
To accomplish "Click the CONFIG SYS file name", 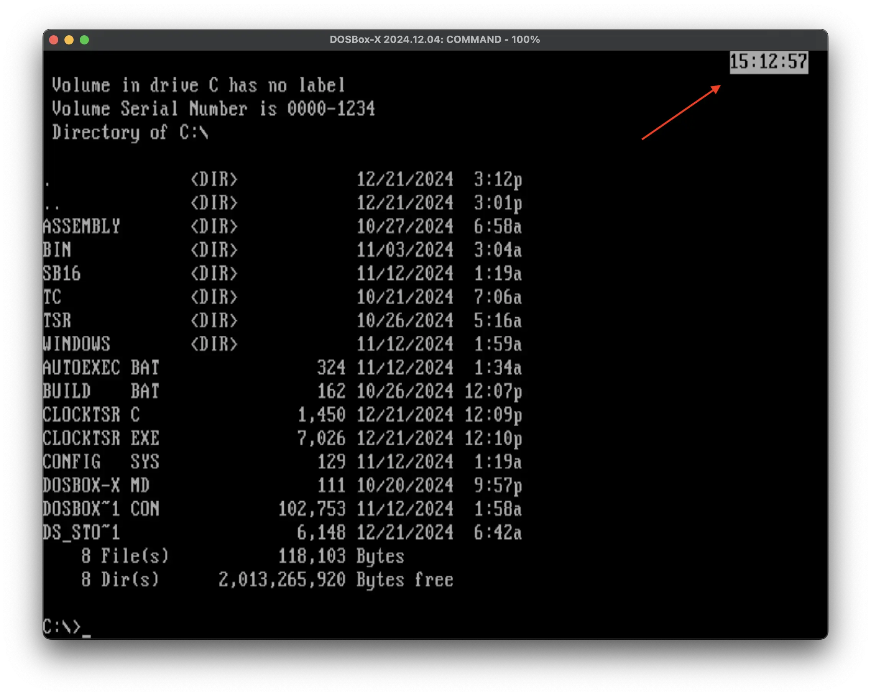I will (x=101, y=462).
